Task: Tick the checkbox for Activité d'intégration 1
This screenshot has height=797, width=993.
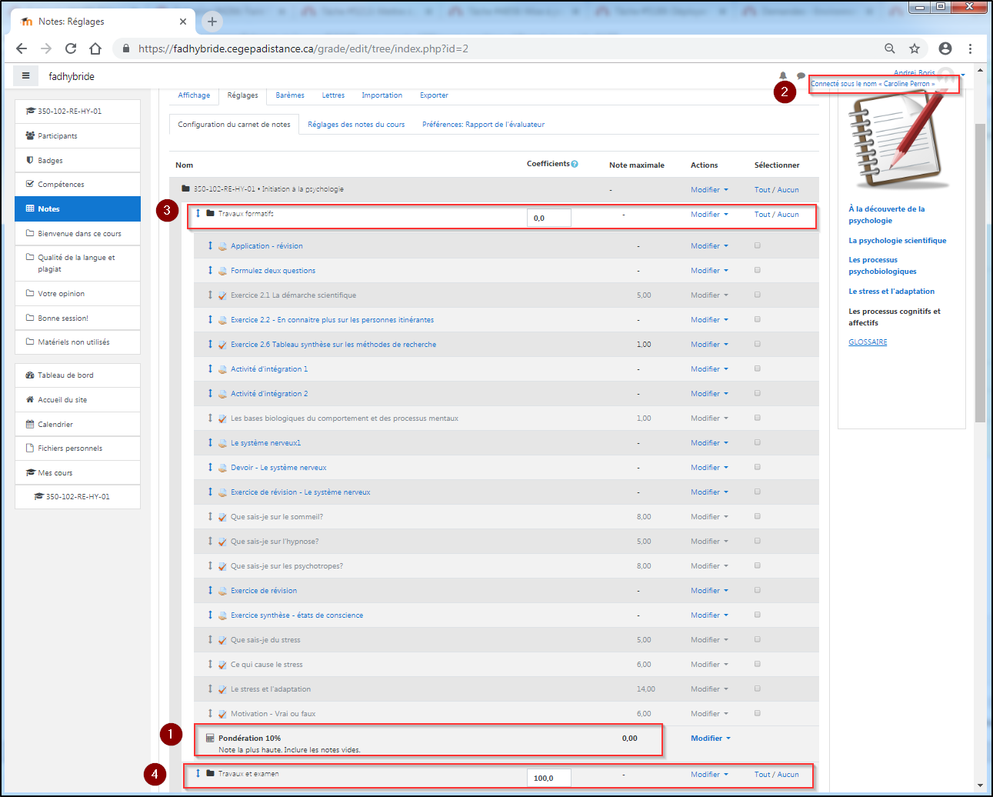Action: tap(758, 368)
